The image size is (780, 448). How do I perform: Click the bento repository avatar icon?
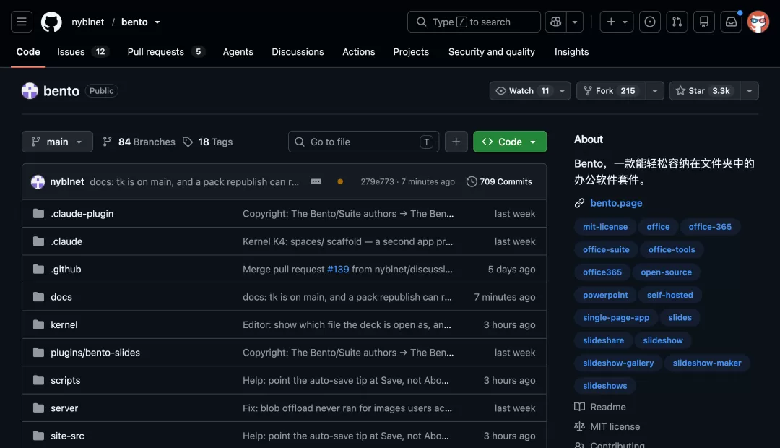(30, 91)
